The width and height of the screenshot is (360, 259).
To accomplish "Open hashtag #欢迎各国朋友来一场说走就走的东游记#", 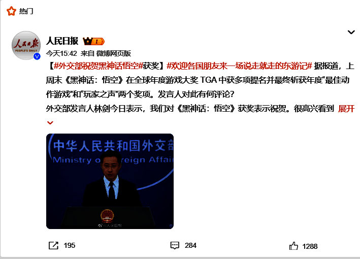I will pyautogui.click(x=239, y=66).
